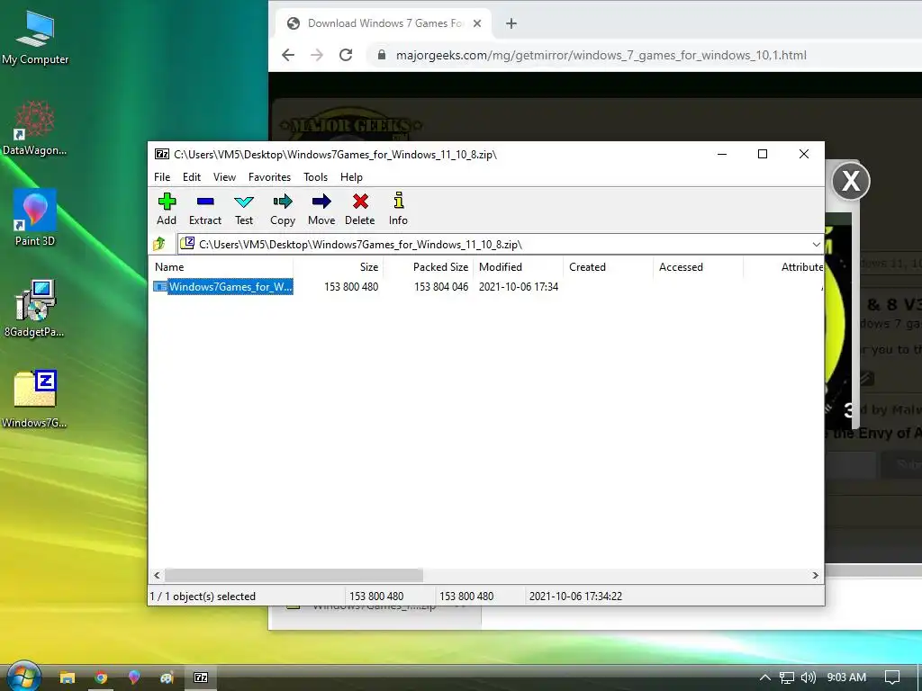922x691 pixels.
Task: Go back in Chrome
Action: tap(288, 55)
